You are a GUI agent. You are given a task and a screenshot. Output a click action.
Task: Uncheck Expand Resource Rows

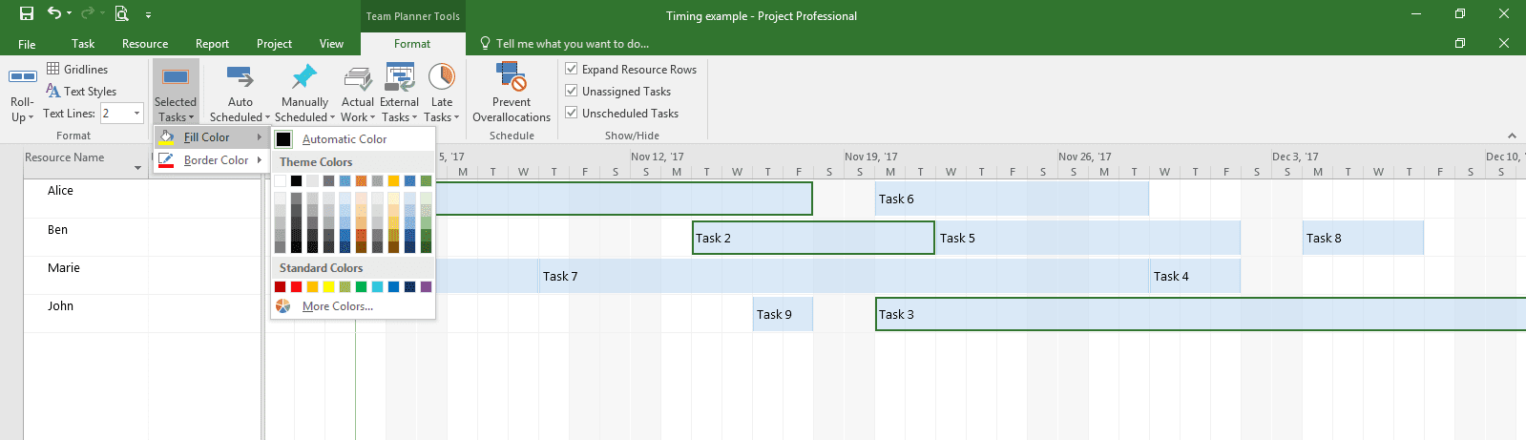pos(572,69)
